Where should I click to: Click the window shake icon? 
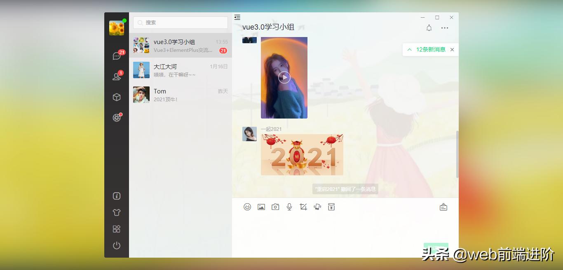click(x=317, y=207)
